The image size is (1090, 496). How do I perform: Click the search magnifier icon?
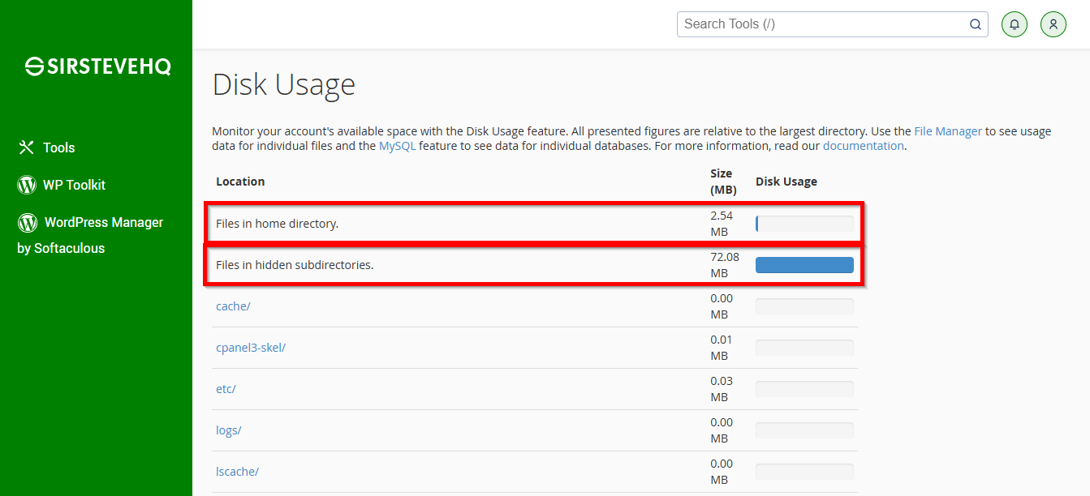click(x=976, y=24)
